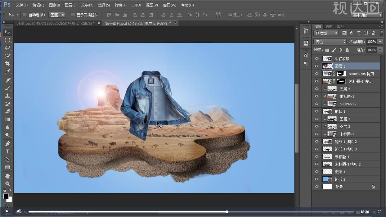
Task: Open the 滤镜(T) menu
Action: coord(121,5)
